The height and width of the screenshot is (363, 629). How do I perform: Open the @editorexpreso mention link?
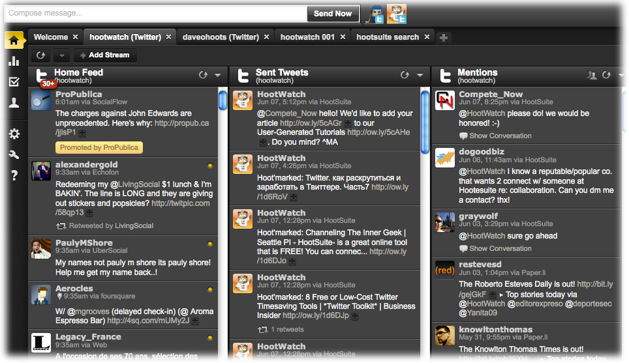click(x=535, y=304)
